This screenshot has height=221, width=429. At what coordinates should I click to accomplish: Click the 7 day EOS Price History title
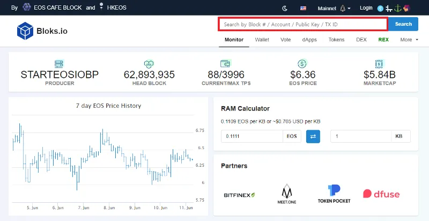tap(109, 106)
